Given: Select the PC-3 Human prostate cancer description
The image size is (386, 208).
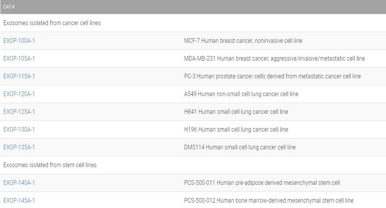Looking at the screenshot, I should (272, 76).
